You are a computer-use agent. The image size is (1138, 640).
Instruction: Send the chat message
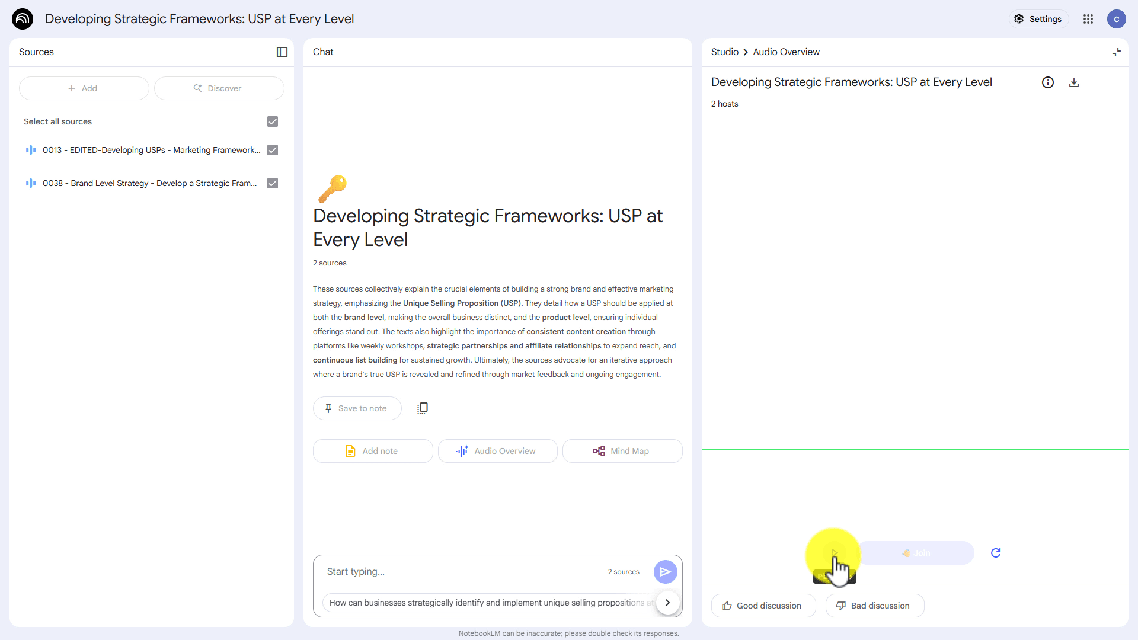click(665, 572)
